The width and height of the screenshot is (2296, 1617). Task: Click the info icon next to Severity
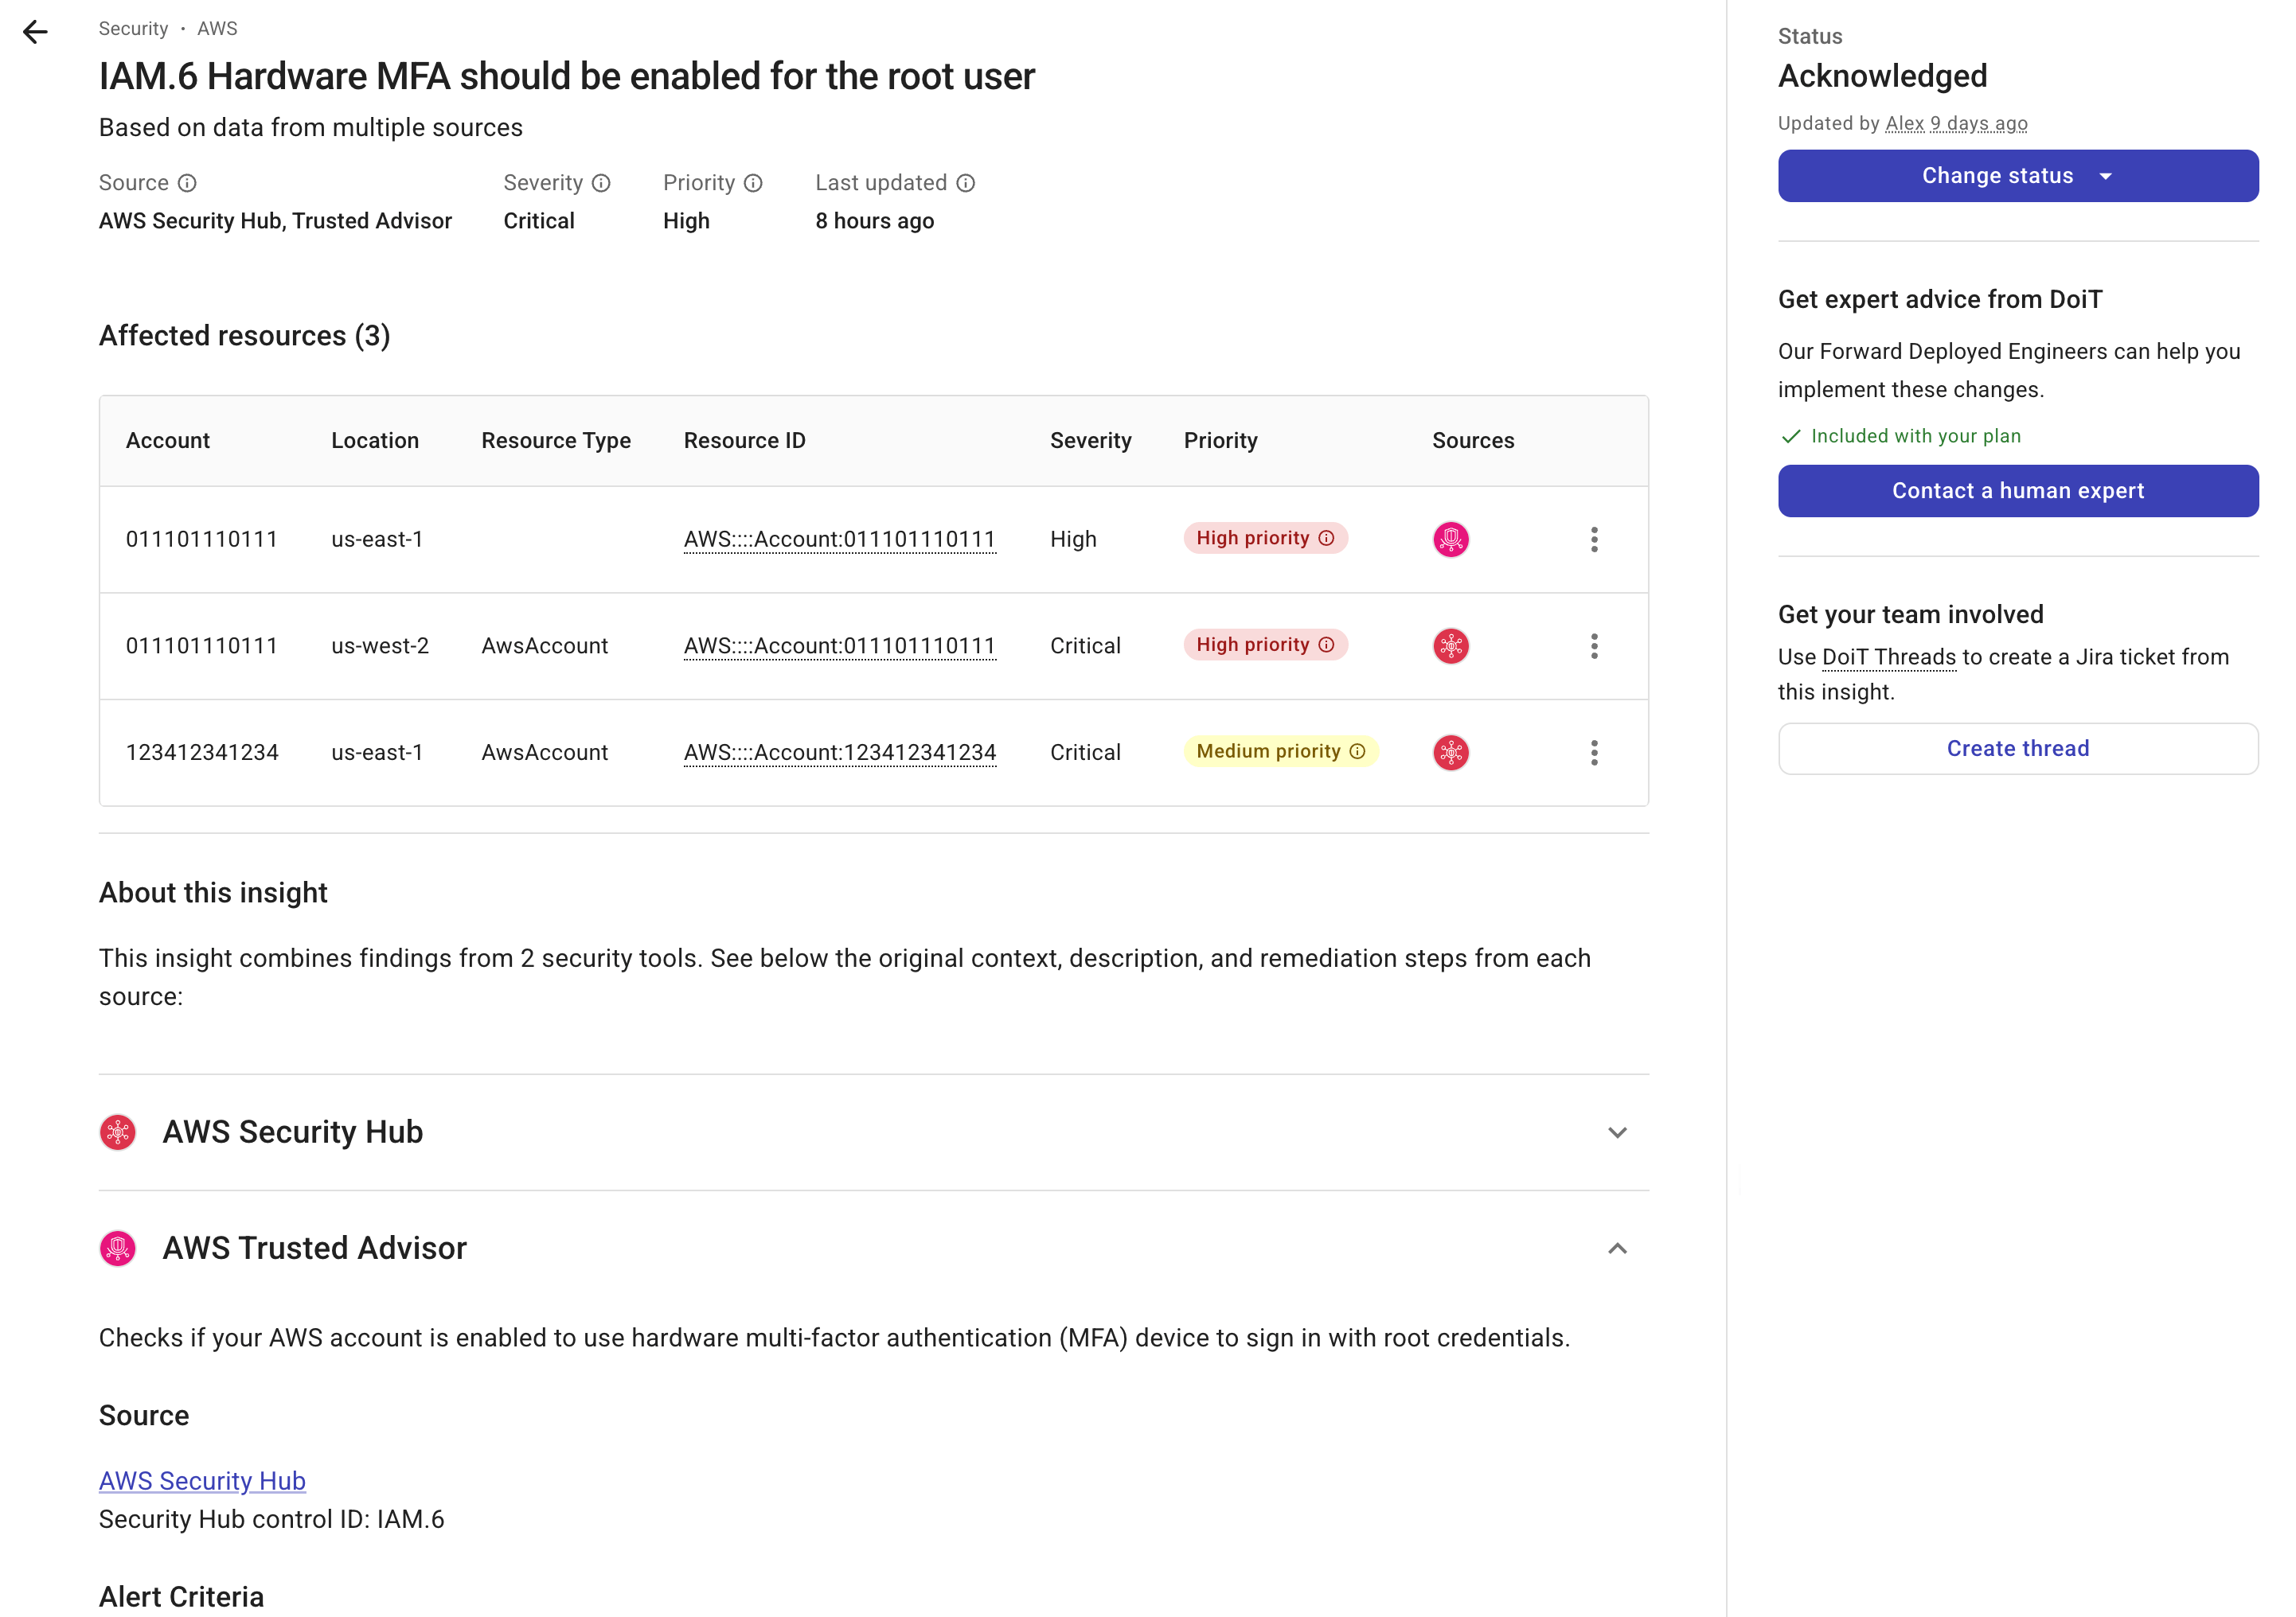[601, 183]
